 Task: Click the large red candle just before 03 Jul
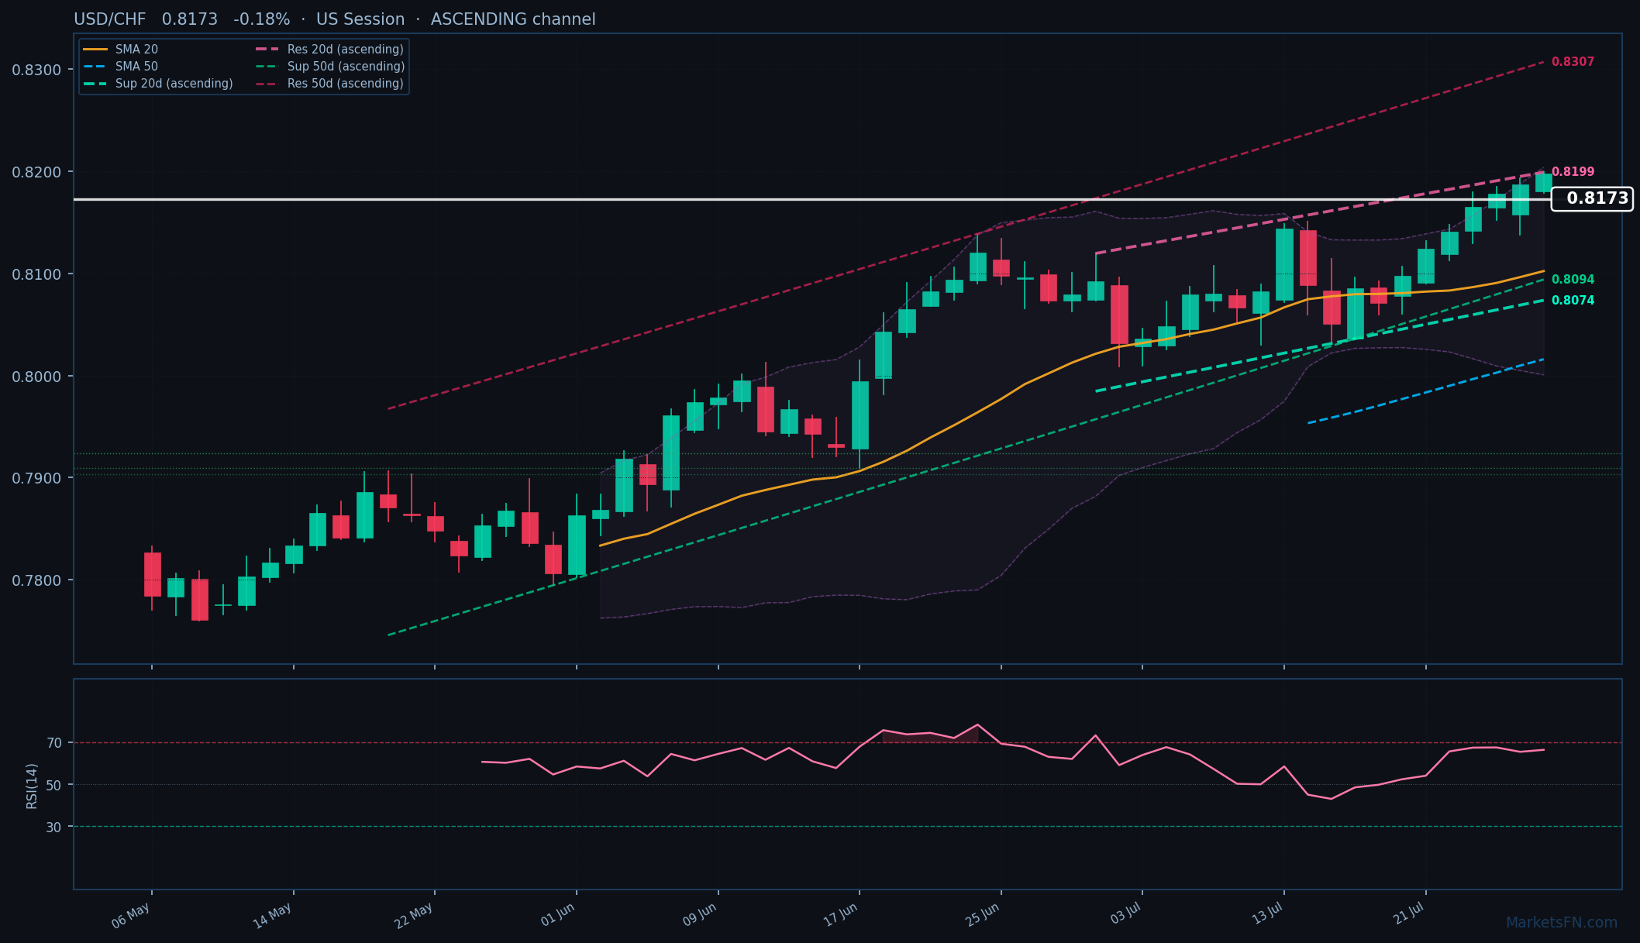pyautogui.click(x=1119, y=315)
